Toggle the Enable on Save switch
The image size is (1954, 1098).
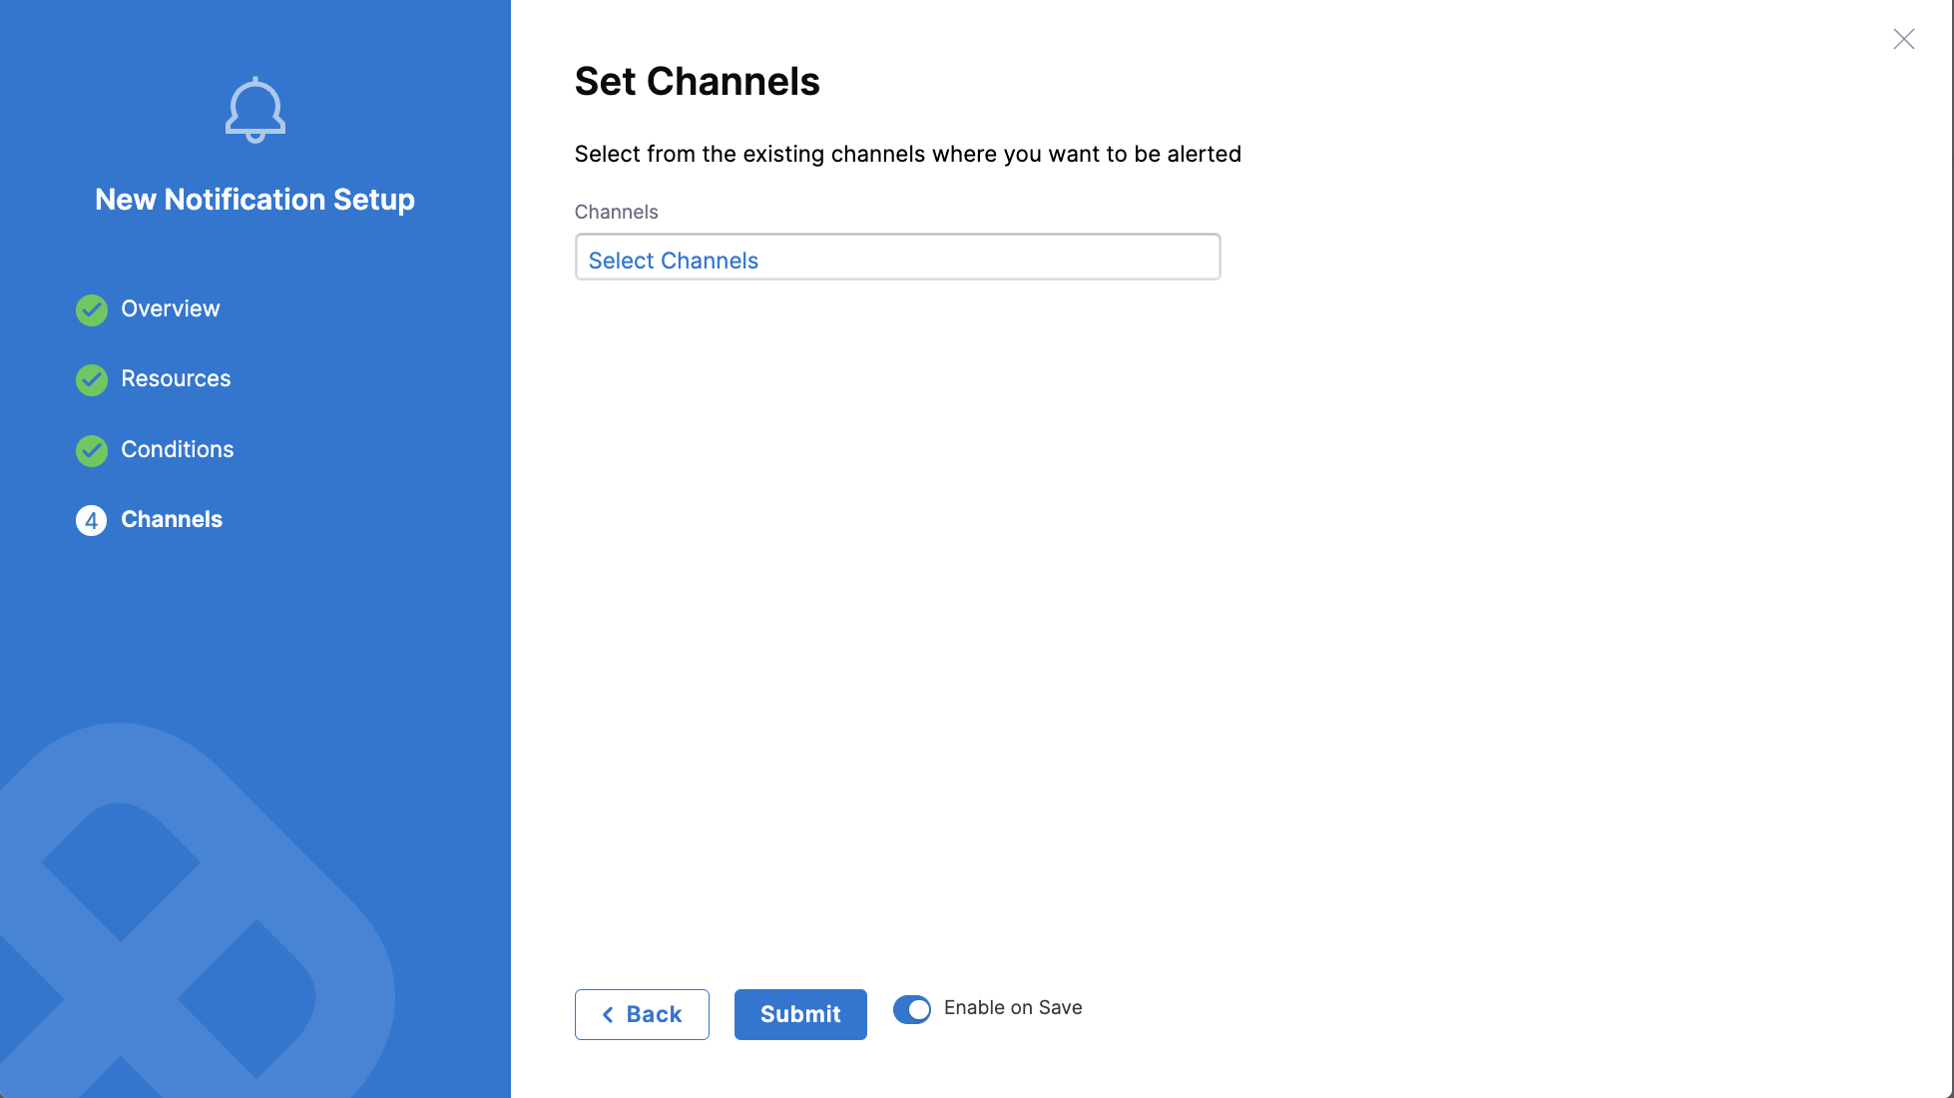912,1009
